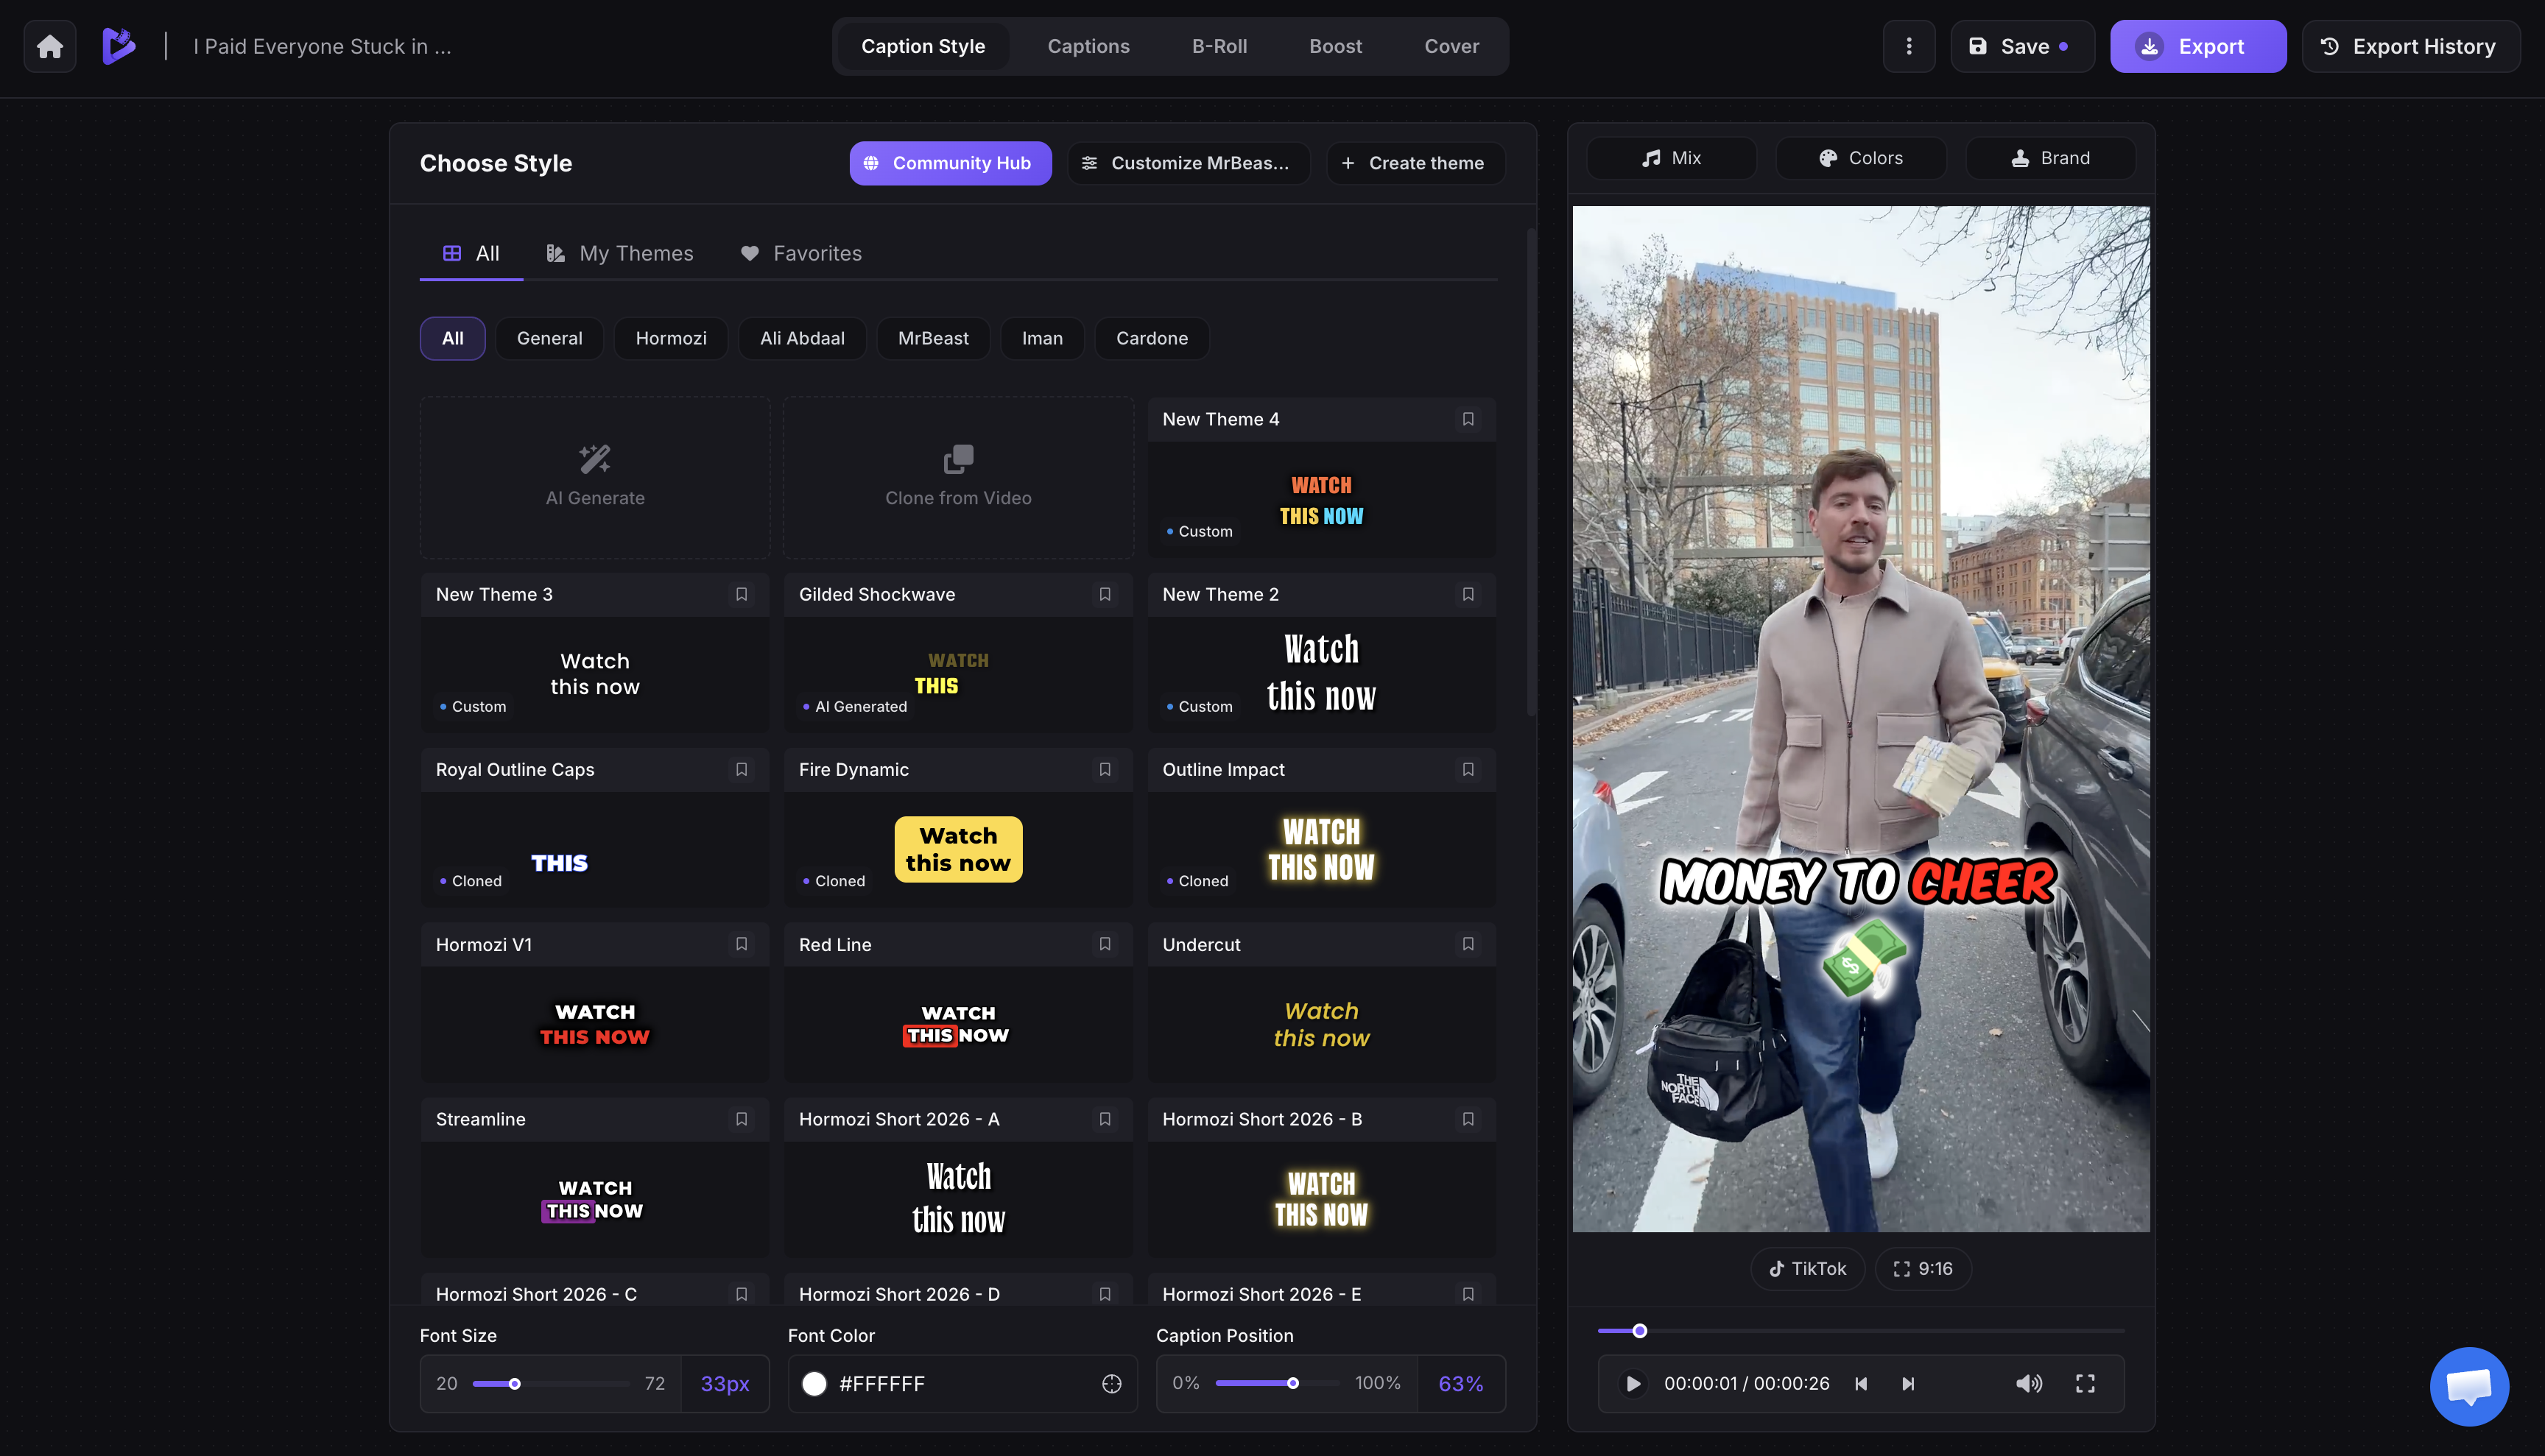Select the AI Generate style option
Screen dimensions: 2545x1456
594,477
